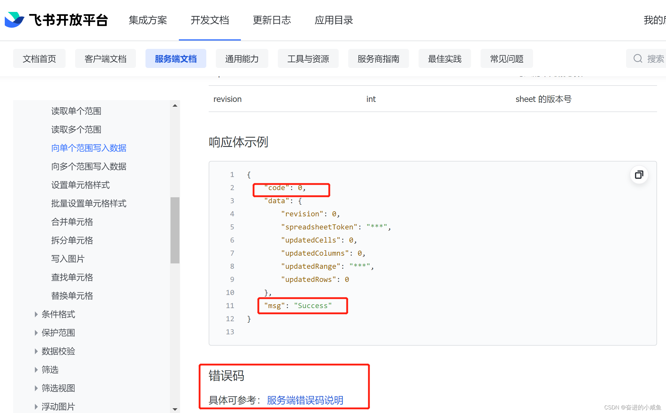Viewport: 666px width, 413px height.
Task: Switch to the 工具与资源 tab
Action: (x=308, y=59)
